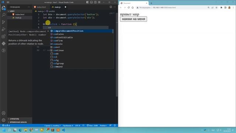Click the split editor right icon
Viewport: 236px width, 133px height.
click(111, 7)
